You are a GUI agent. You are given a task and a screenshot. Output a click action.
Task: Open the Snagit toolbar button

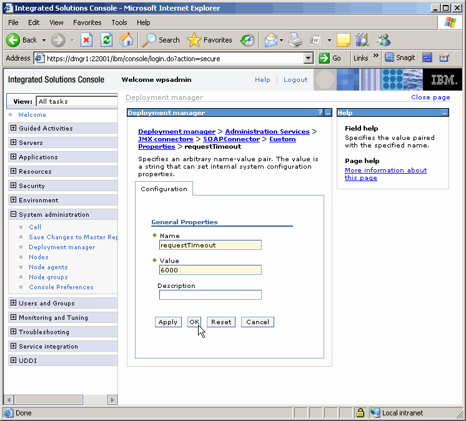[x=400, y=57]
